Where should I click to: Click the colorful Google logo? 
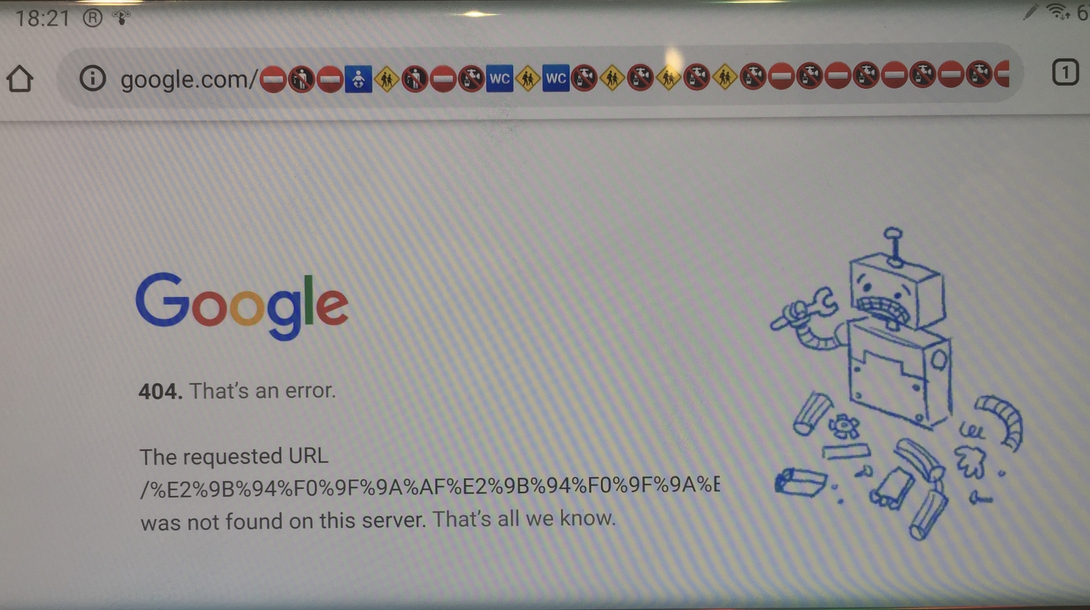coord(242,306)
